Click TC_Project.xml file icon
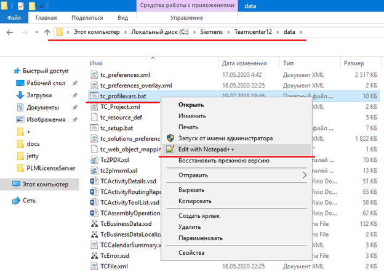384x272 pixels. tap(94, 106)
